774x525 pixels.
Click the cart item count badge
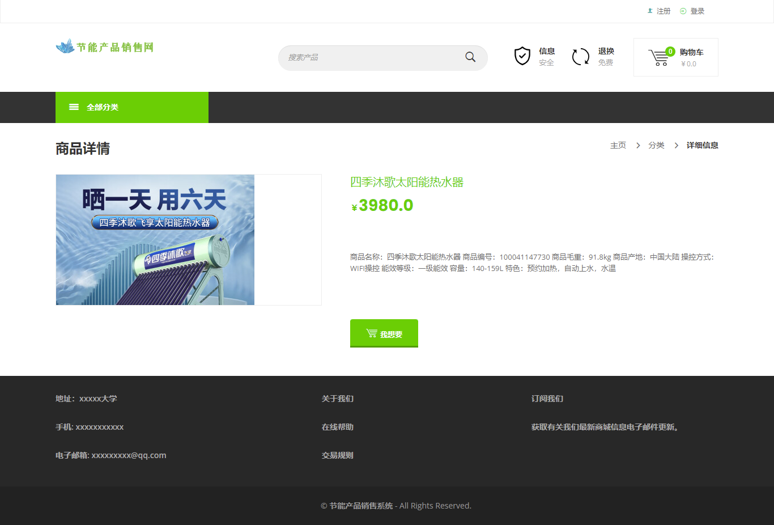pos(670,52)
